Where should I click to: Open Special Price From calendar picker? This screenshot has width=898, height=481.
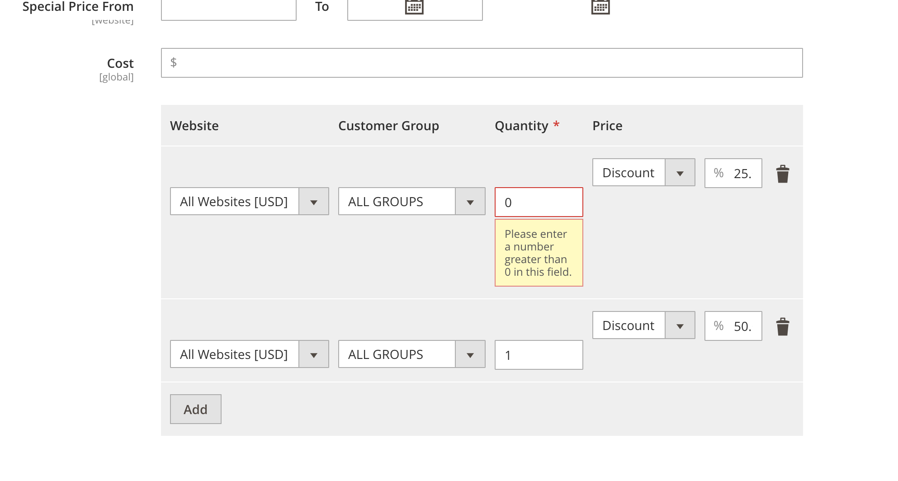point(414,7)
